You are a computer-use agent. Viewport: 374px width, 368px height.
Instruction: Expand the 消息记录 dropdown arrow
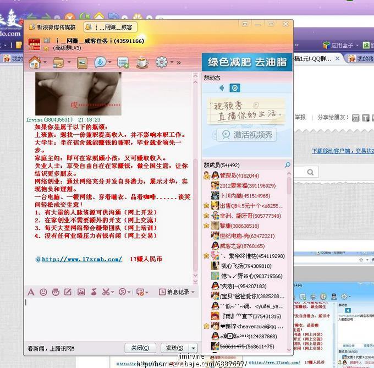[x=193, y=292]
